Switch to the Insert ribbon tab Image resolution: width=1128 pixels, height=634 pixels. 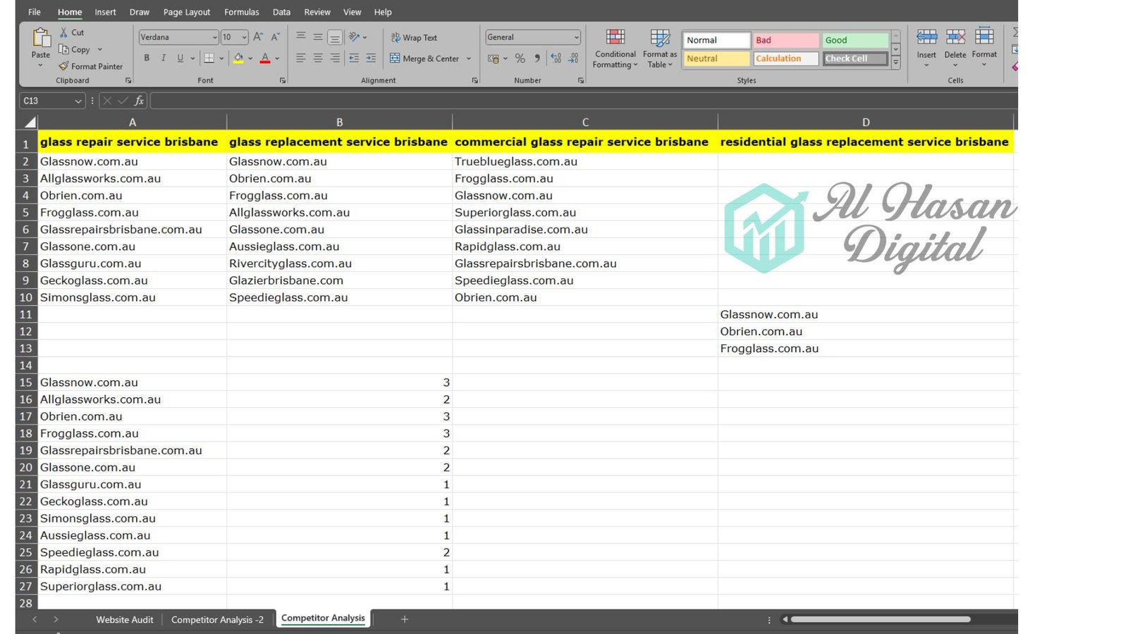[106, 12]
